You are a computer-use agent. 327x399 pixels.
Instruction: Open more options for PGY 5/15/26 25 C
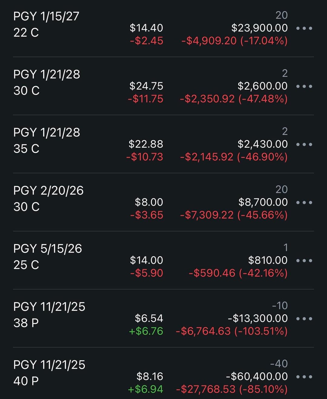(304, 260)
